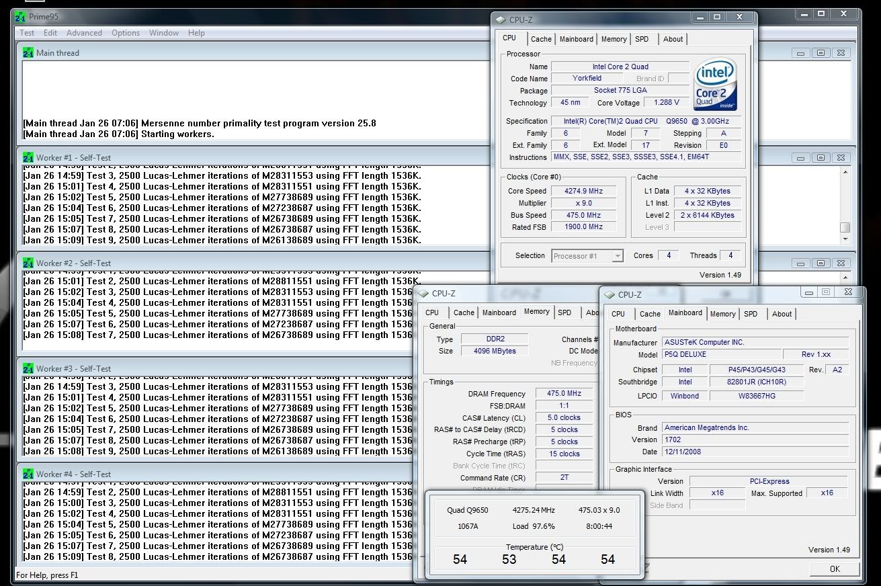Image resolution: width=881 pixels, height=586 pixels.
Task: Click the Code Name value Yorkfield
Action: point(587,79)
